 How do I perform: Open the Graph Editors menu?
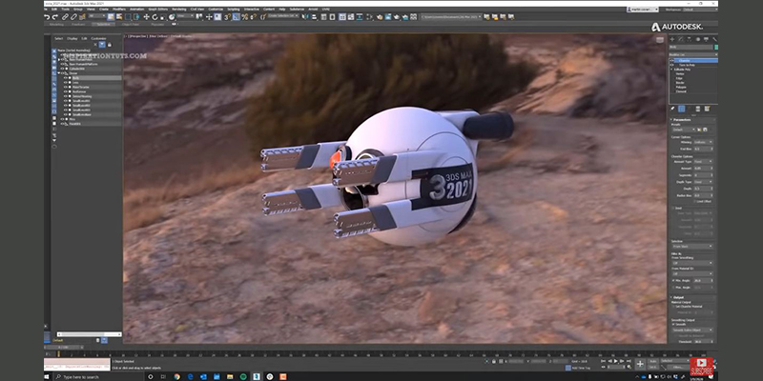tap(158, 10)
